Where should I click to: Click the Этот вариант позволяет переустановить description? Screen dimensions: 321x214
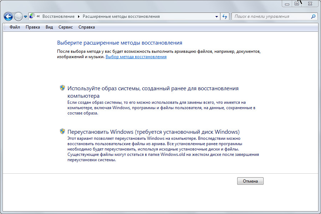(x=163, y=149)
